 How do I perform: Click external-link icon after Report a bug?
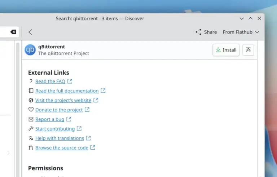tap(69, 119)
